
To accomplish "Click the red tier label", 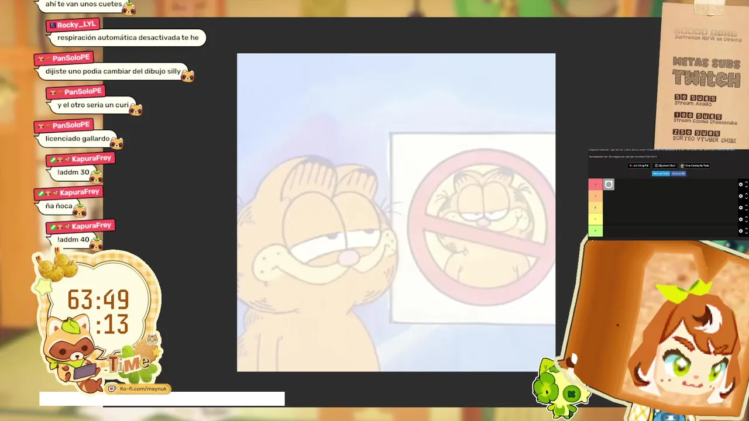I will pos(595,184).
